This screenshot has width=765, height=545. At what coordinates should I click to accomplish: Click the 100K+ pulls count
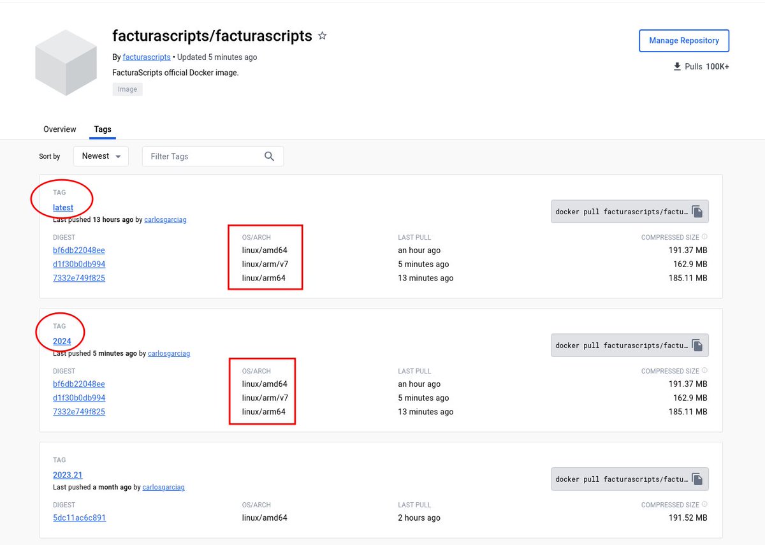(717, 67)
